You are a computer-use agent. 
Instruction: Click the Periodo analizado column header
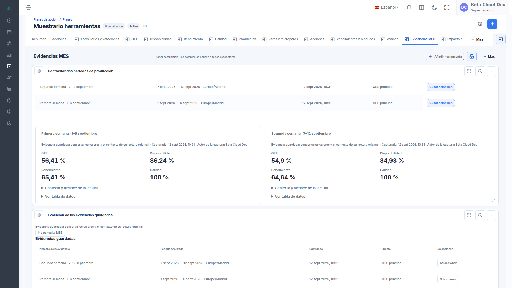tap(172, 249)
